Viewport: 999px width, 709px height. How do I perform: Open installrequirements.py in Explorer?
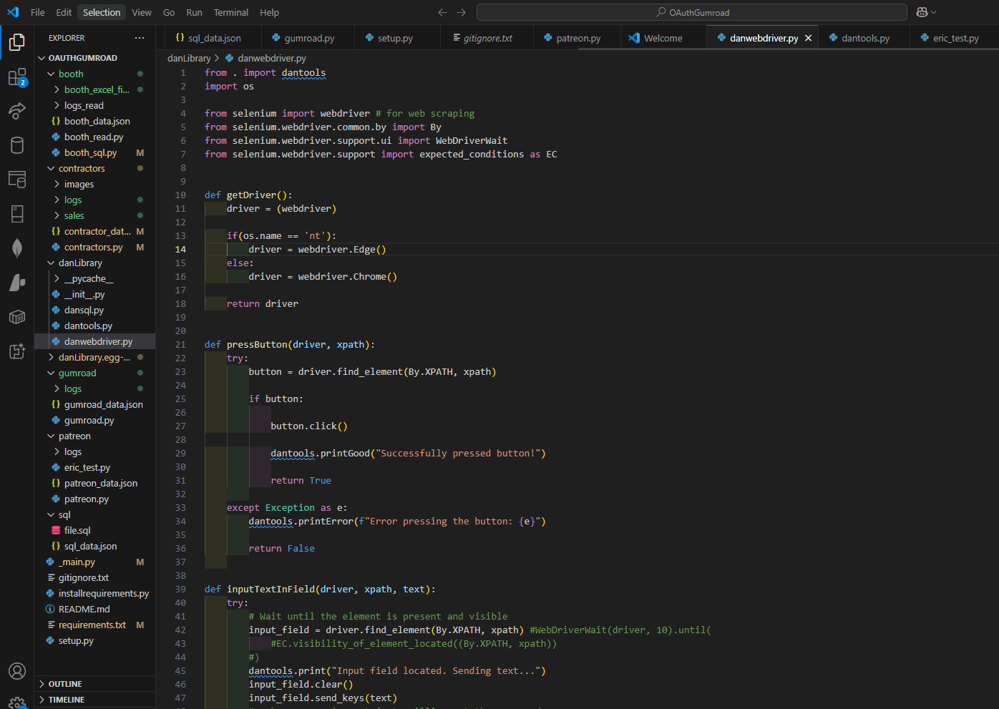click(x=94, y=593)
